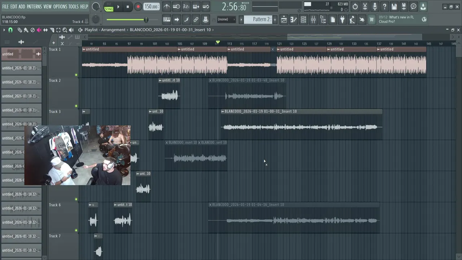
Task: Select the pink Mute tool
Action: tap(39, 30)
